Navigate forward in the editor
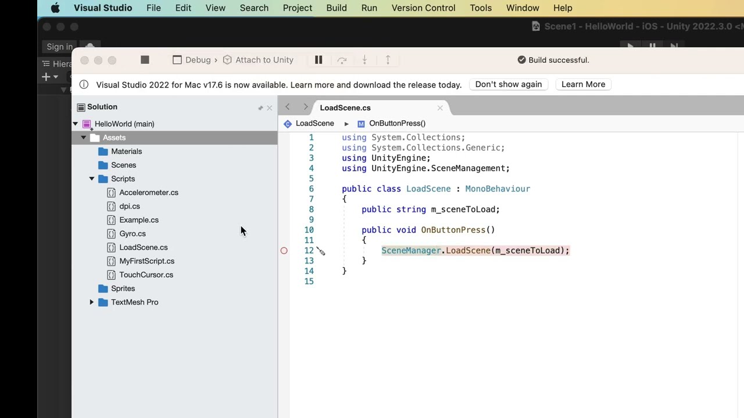 click(306, 107)
